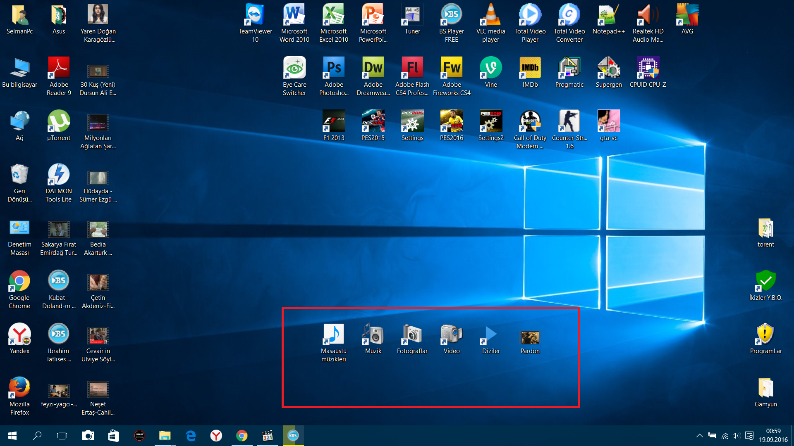This screenshot has width=794, height=446.
Task: Click Adobe Fireworks CS4 icon
Action: 452,76
